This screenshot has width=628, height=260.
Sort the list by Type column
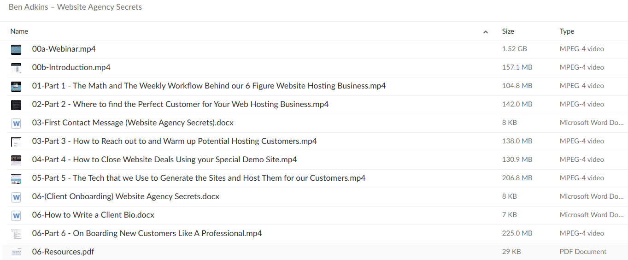tap(567, 31)
